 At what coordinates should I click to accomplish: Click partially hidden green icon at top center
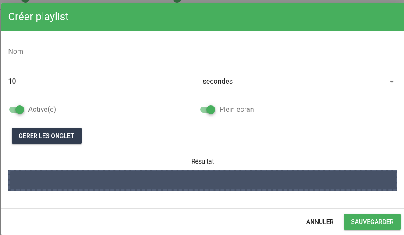(177, 1)
